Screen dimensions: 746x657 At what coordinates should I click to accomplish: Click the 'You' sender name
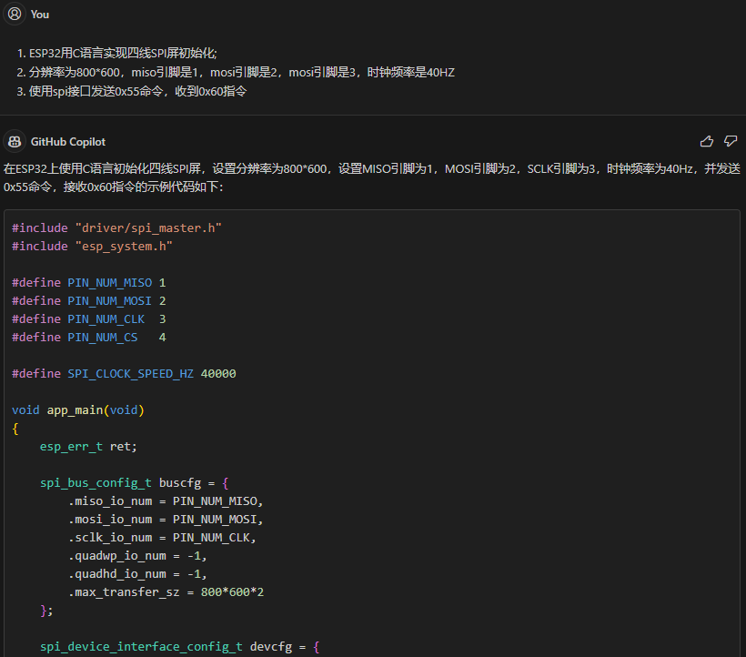pyautogui.click(x=40, y=15)
